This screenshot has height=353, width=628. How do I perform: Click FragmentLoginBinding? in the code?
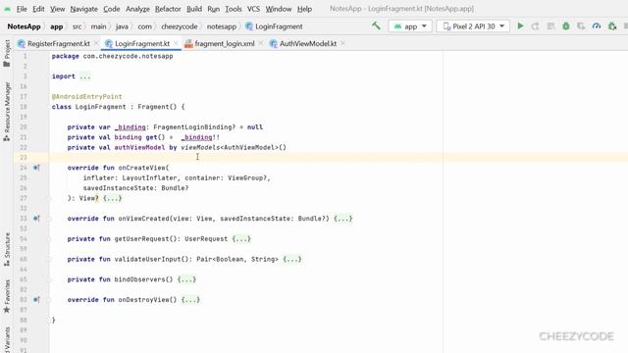194,127
